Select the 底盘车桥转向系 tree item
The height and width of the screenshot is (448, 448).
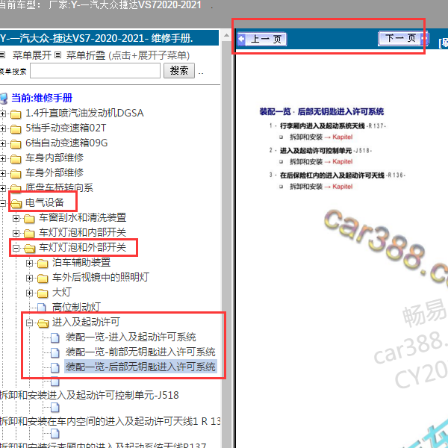pyautogui.click(x=59, y=187)
